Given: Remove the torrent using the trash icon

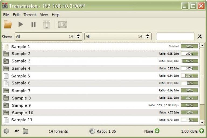Looking at the screenshot, I should click(x=46, y=25).
